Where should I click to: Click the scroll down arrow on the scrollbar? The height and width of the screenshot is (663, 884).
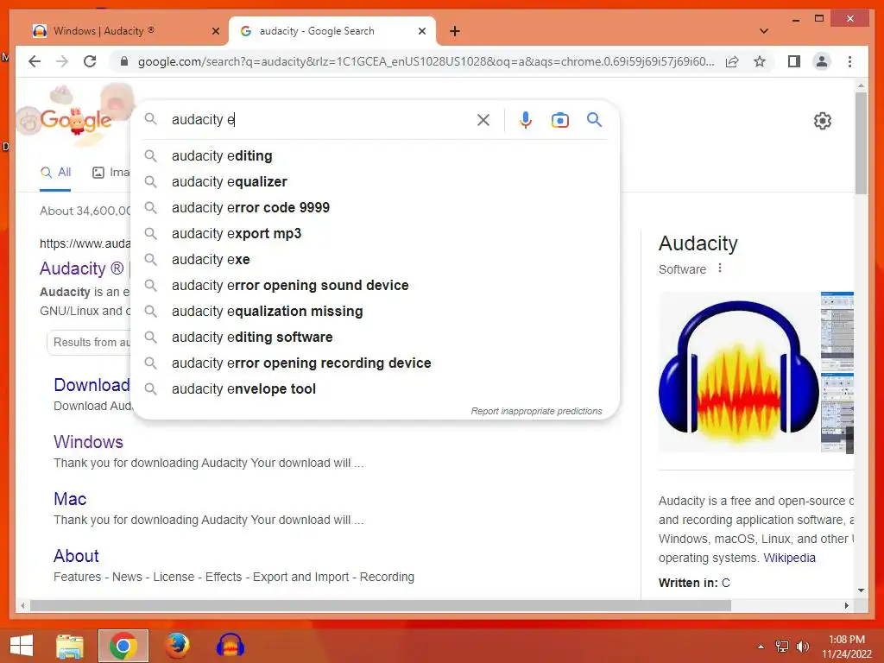[x=861, y=590]
